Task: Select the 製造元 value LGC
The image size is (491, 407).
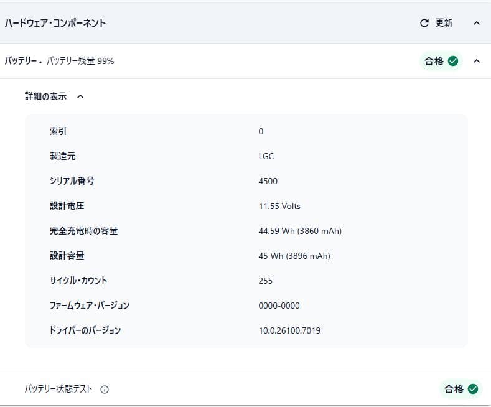Action: (266, 156)
